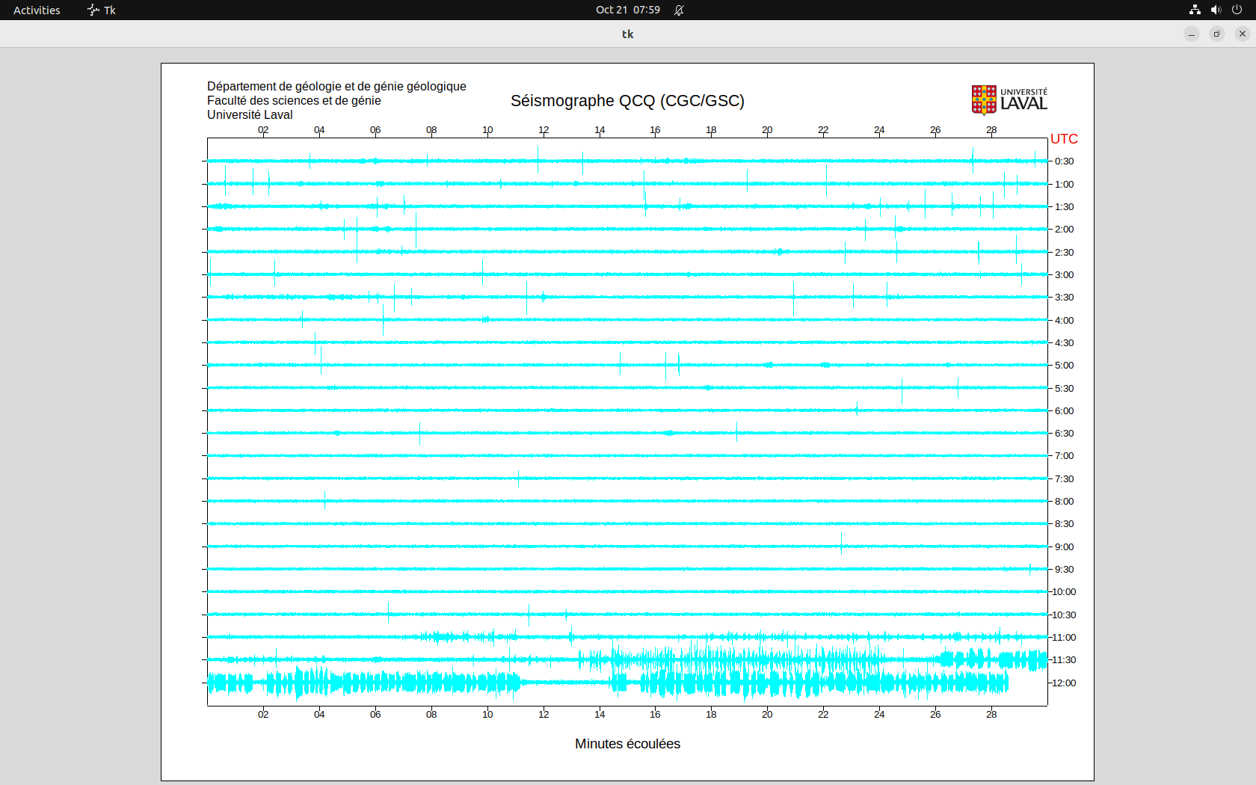
Task: Click the red UTC label
Action: point(1064,139)
